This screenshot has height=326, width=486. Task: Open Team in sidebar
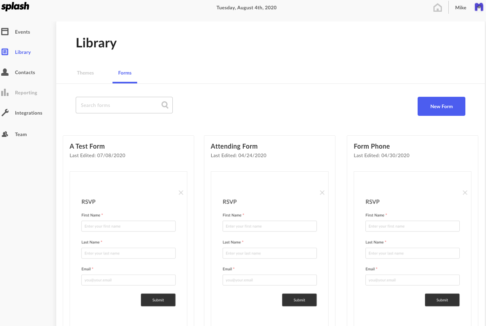tap(21, 134)
